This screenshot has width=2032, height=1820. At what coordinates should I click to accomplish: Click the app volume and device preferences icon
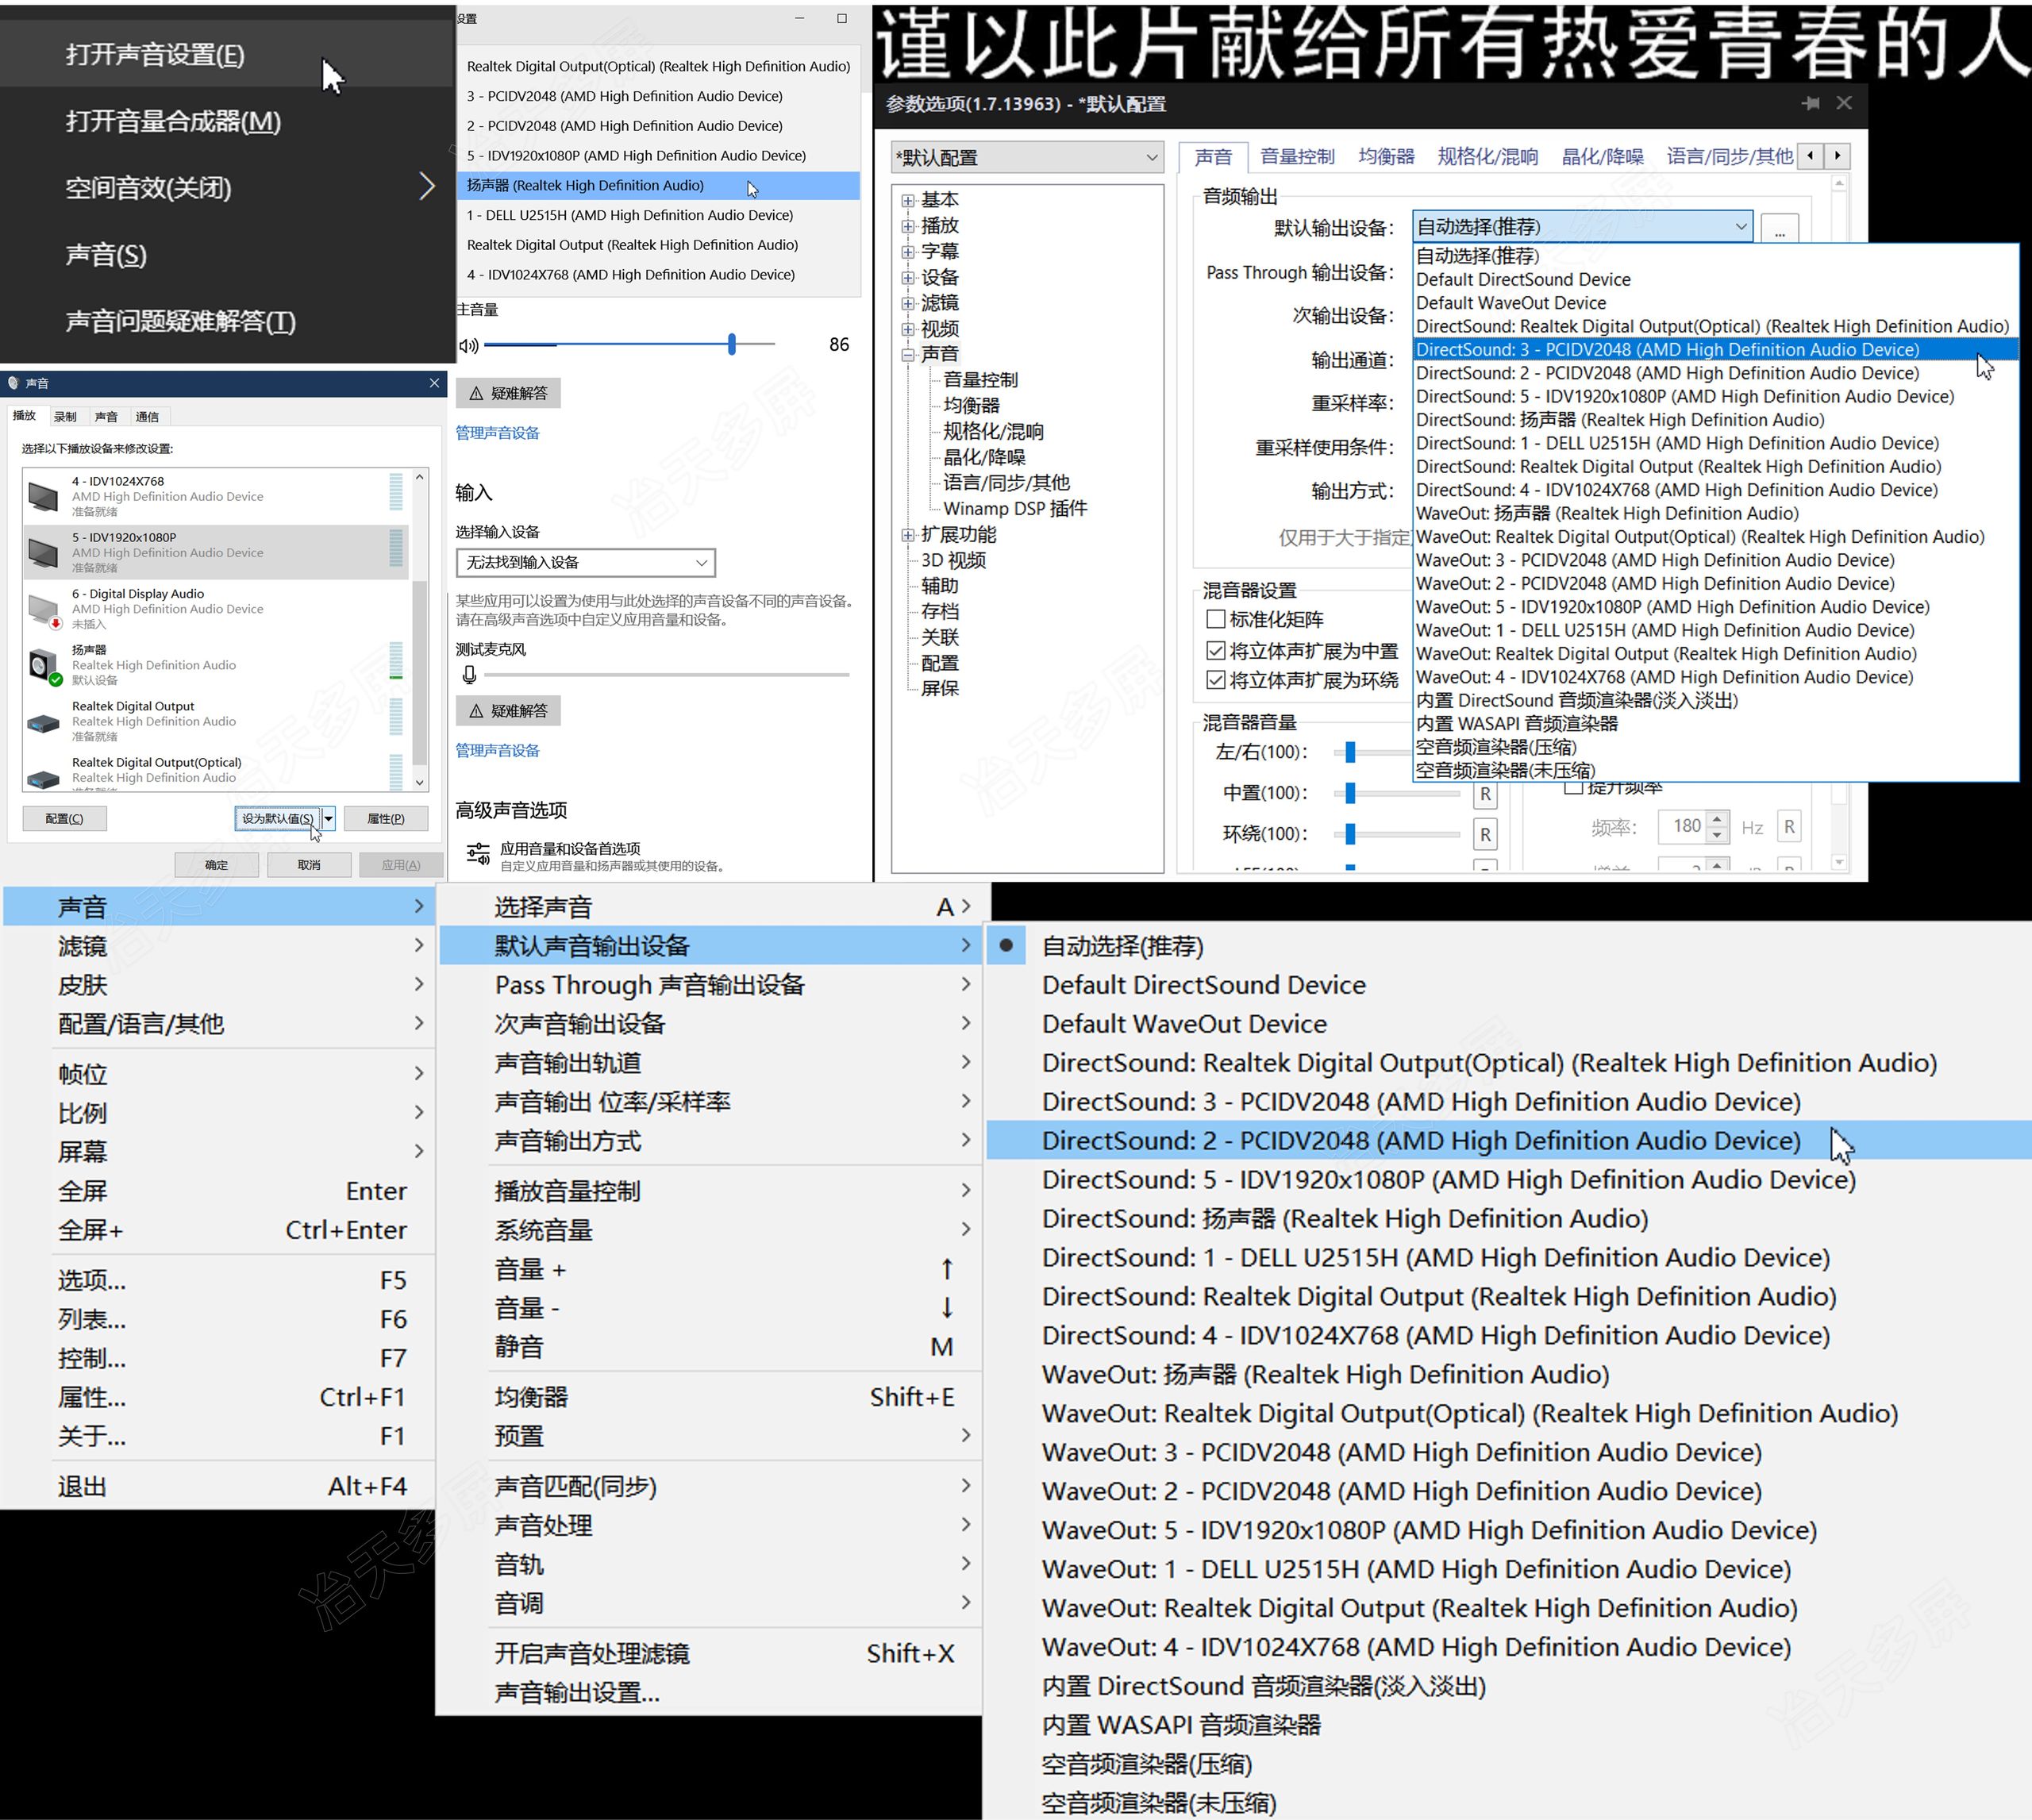478,854
